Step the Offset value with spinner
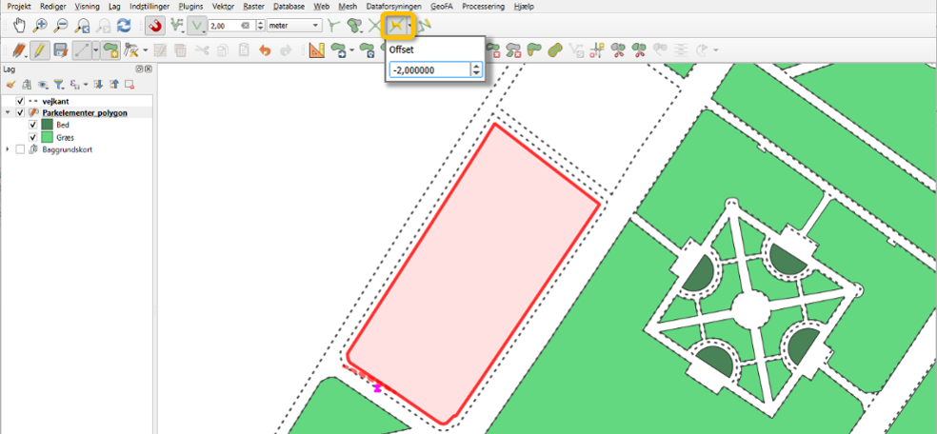The image size is (937, 434). tap(476, 69)
